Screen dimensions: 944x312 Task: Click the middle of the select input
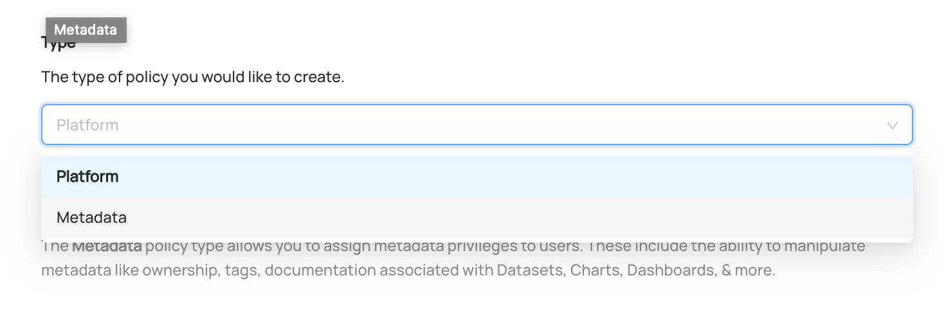click(477, 125)
